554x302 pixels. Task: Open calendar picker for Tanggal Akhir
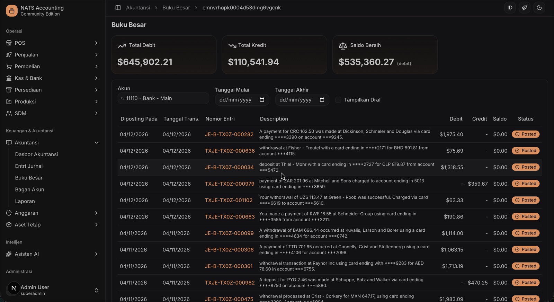pyautogui.click(x=322, y=100)
